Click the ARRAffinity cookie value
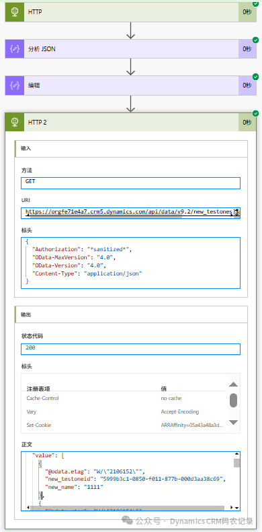262x532 pixels. (192, 425)
